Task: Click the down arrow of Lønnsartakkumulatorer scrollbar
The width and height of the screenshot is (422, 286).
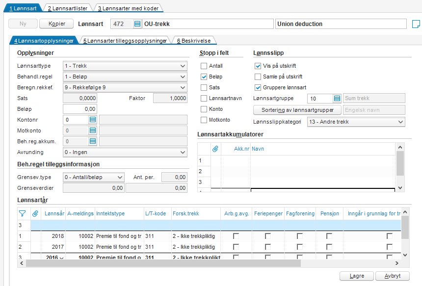Action: (x=400, y=188)
